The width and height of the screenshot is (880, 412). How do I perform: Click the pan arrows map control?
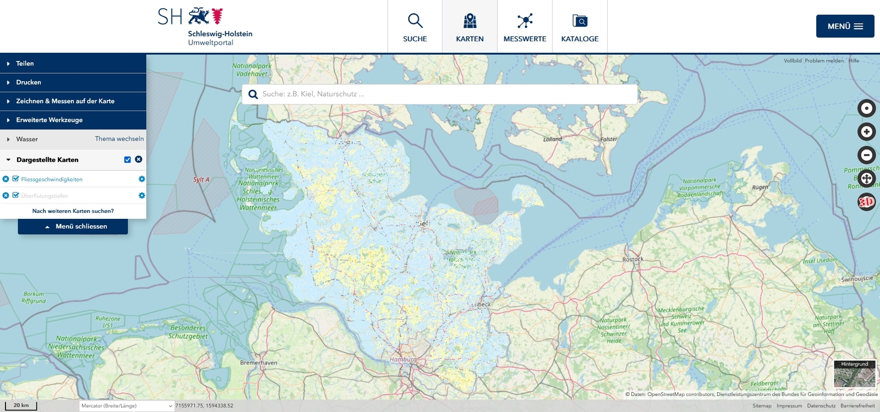866,178
